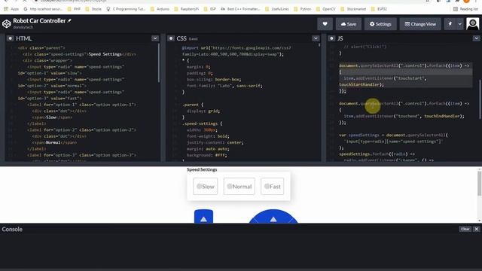Click the HTML editor vertical scrollbar
This screenshot has height=271, width=482.
click(159, 62)
